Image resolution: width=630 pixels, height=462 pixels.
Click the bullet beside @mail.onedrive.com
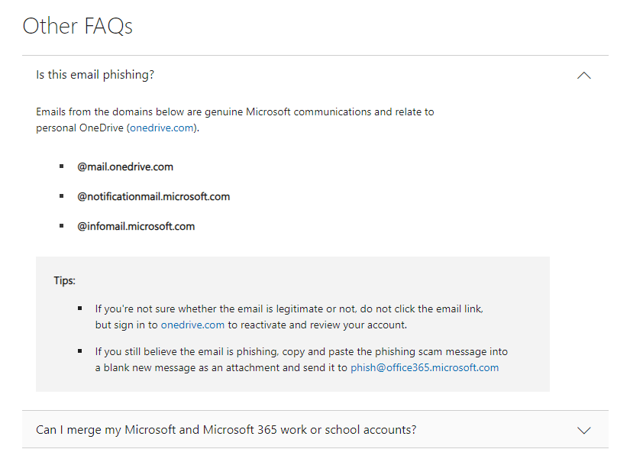coord(62,166)
